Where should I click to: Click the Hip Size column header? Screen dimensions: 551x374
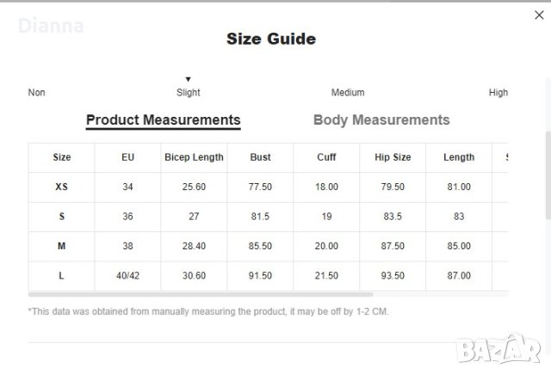pos(393,157)
